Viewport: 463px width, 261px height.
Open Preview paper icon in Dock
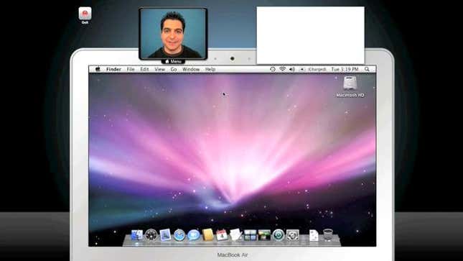coord(235,235)
